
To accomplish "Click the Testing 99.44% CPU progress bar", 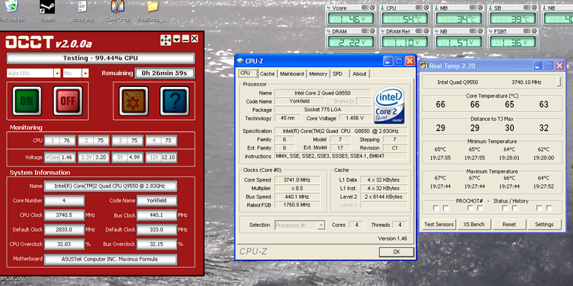I will [x=101, y=58].
